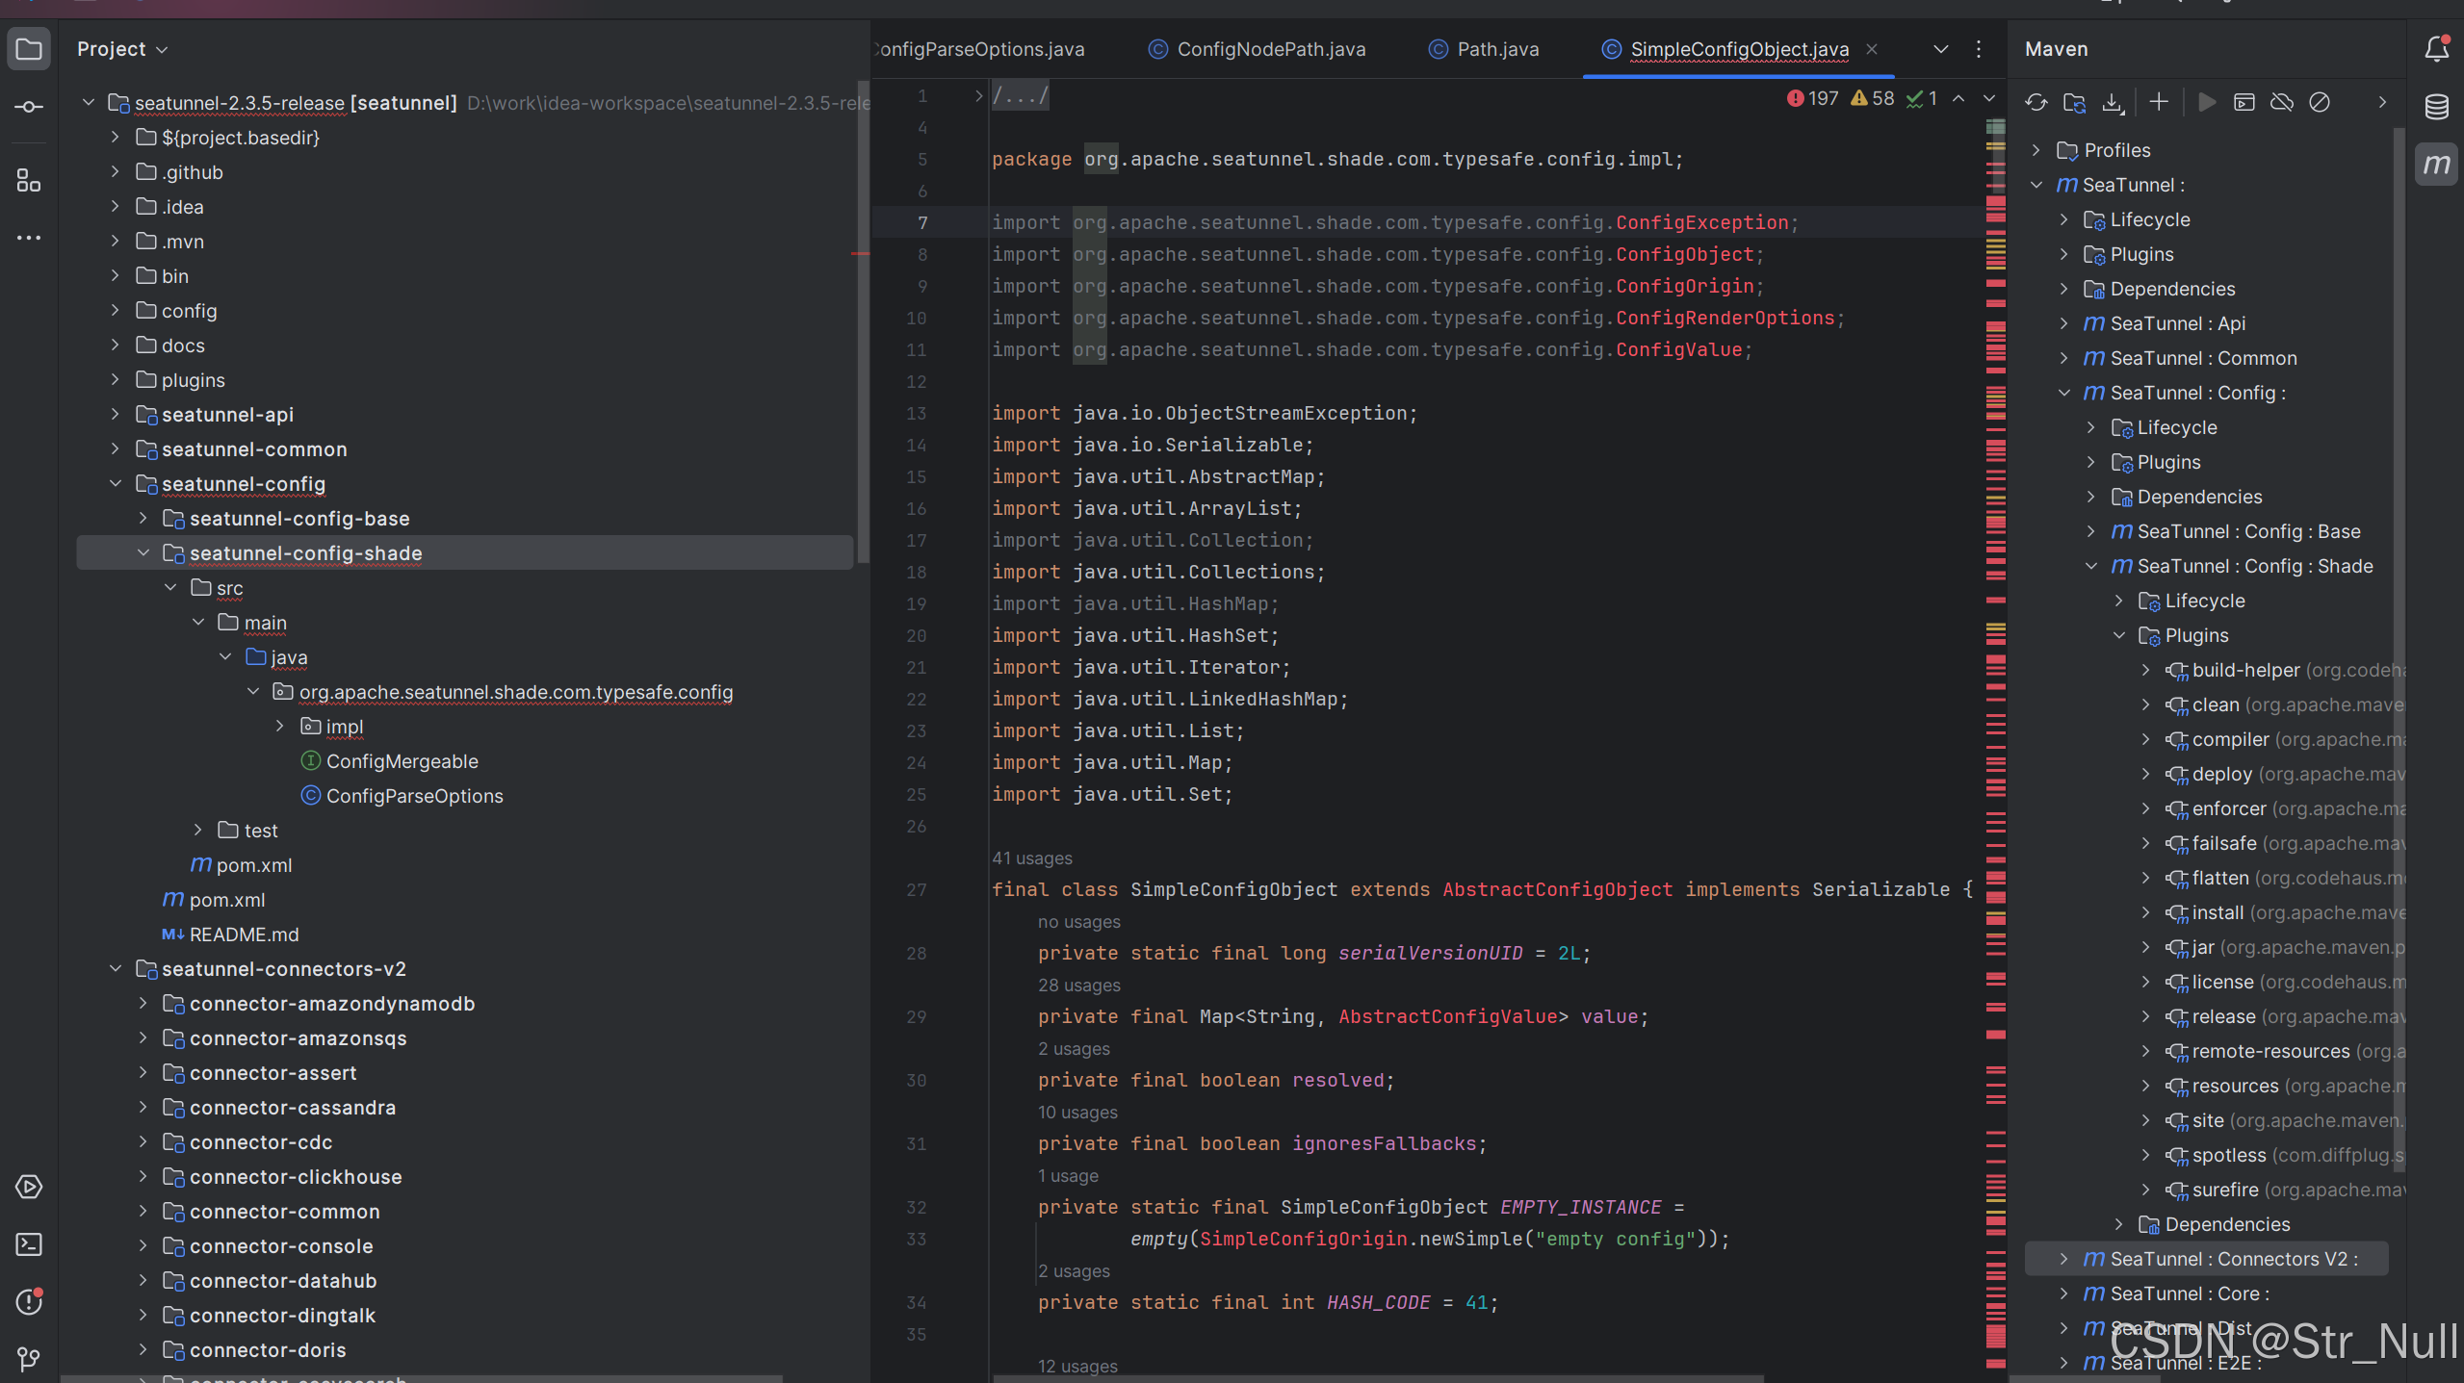The height and width of the screenshot is (1383, 2464).
Task: Open the Database tool window
Action: click(2436, 107)
